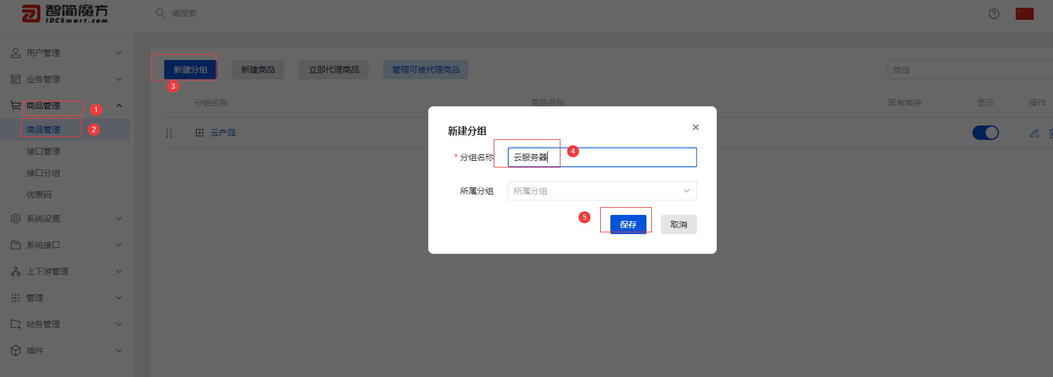Image resolution: width=1053 pixels, height=377 pixels.
Task: Open the 所属分组 dropdown
Action: pyautogui.click(x=603, y=191)
